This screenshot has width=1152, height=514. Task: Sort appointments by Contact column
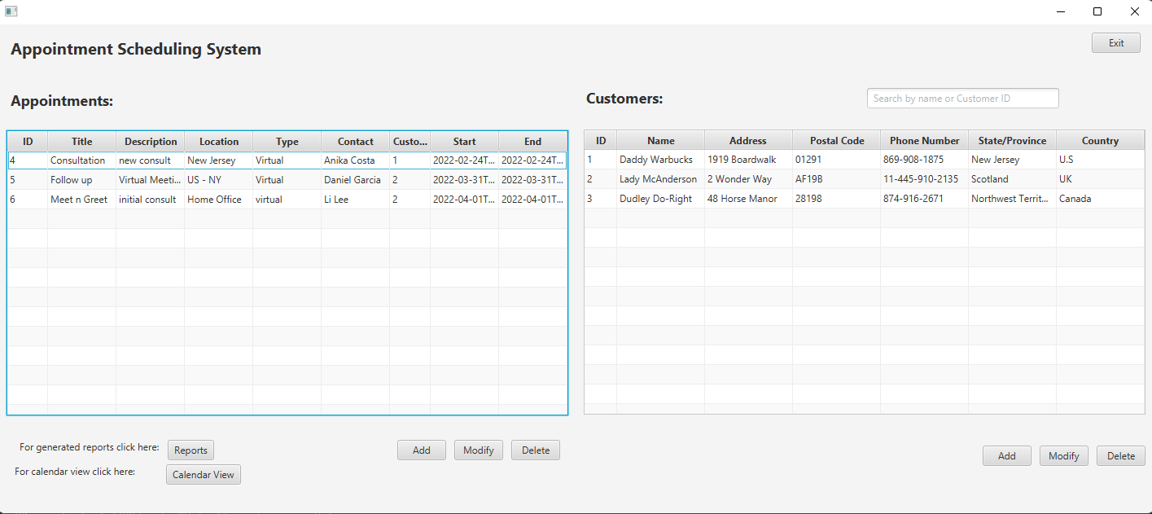coord(356,142)
